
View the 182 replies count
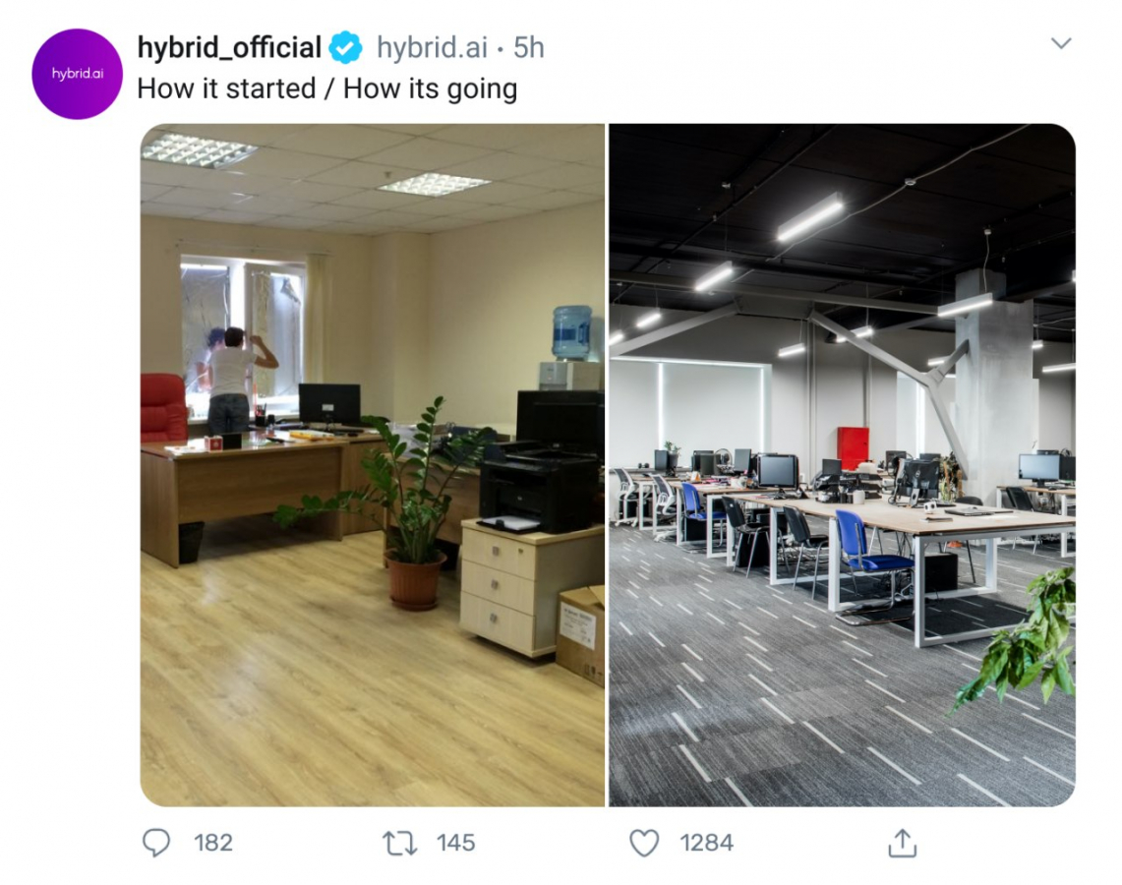click(213, 843)
